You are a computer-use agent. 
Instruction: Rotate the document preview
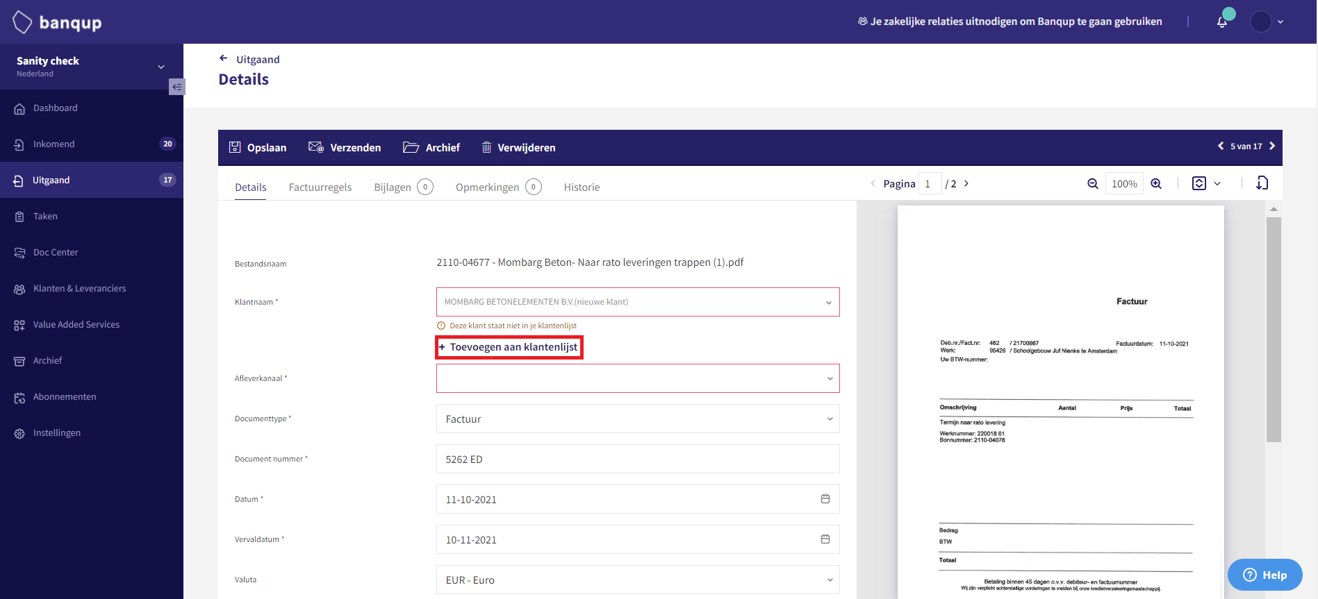tap(1262, 183)
